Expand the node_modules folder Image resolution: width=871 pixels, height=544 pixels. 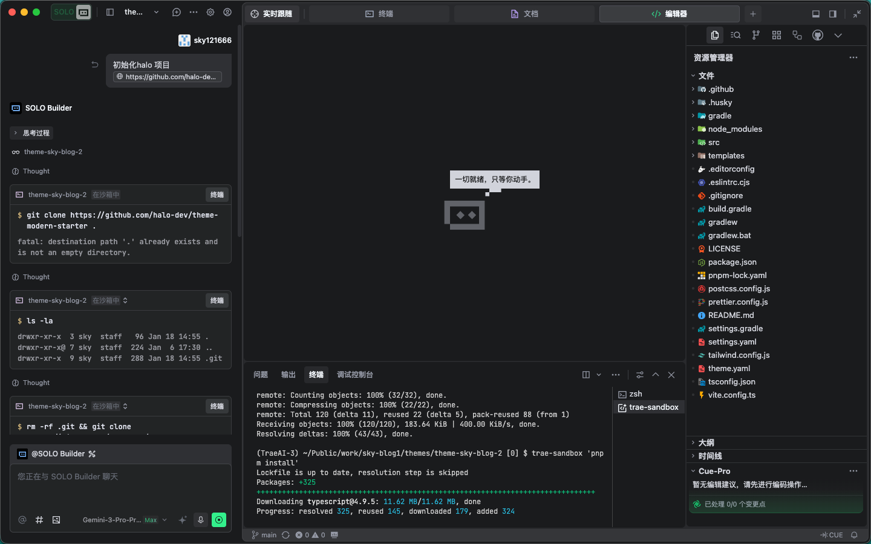[734, 129]
